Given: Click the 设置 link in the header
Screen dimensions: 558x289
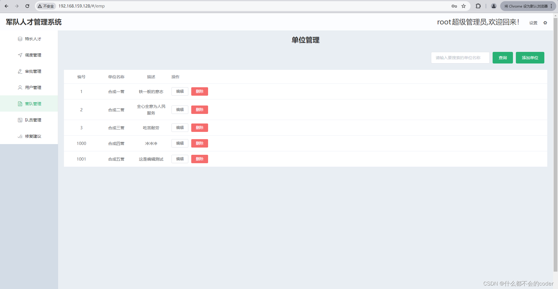Looking at the screenshot, I should coord(533,23).
